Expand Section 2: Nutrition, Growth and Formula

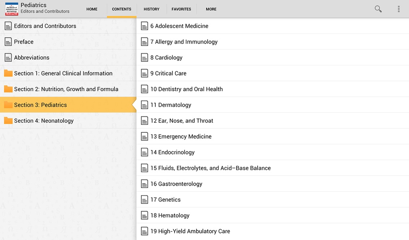pyautogui.click(x=68, y=89)
